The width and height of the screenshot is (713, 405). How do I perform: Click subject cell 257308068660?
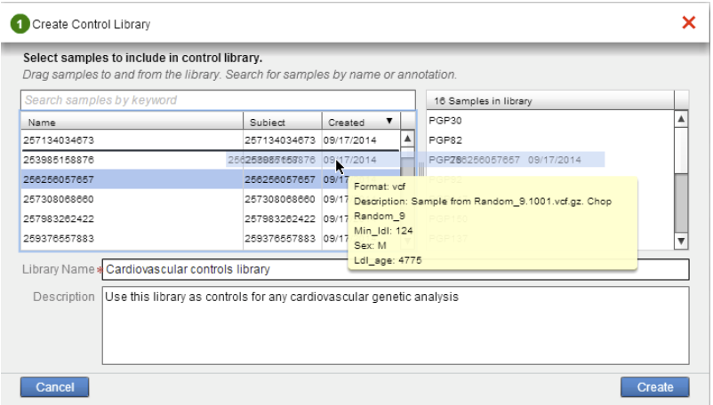click(280, 199)
